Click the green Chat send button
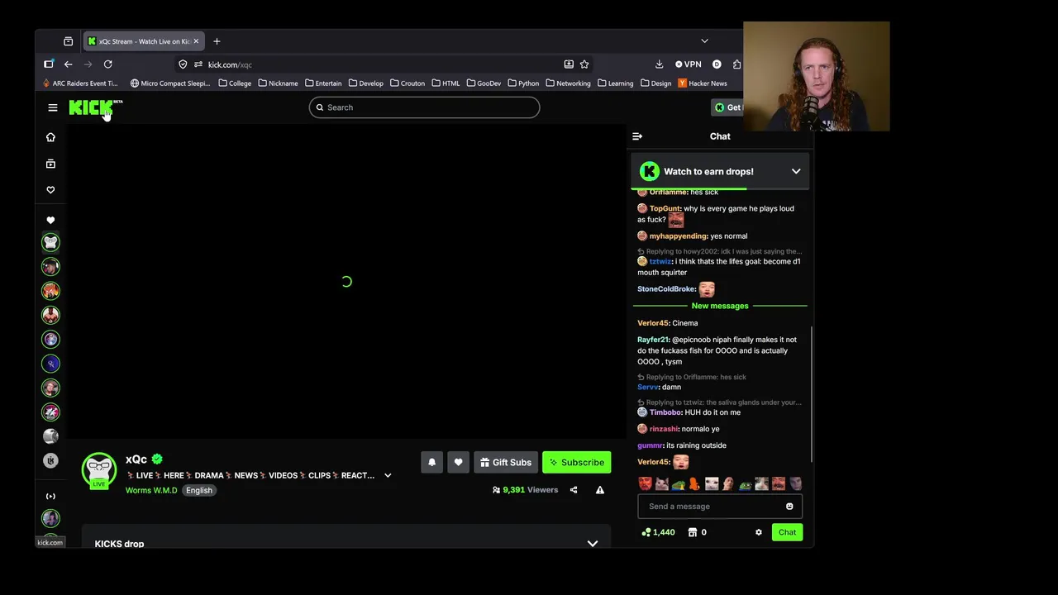1058x595 pixels. [x=787, y=532]
